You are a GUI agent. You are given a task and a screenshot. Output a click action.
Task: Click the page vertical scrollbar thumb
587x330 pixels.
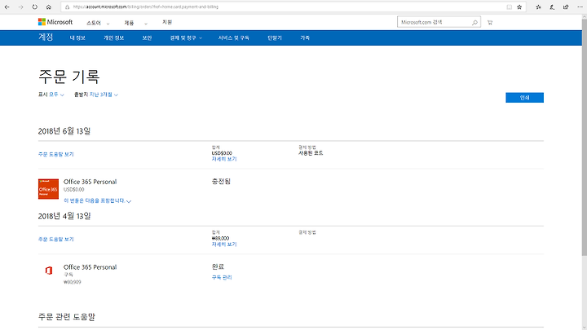click(584, 137)
